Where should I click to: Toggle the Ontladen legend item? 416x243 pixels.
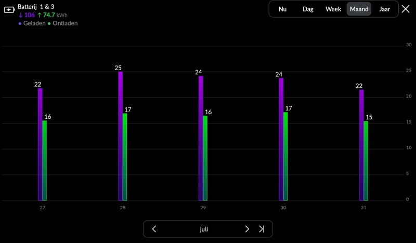62,23
